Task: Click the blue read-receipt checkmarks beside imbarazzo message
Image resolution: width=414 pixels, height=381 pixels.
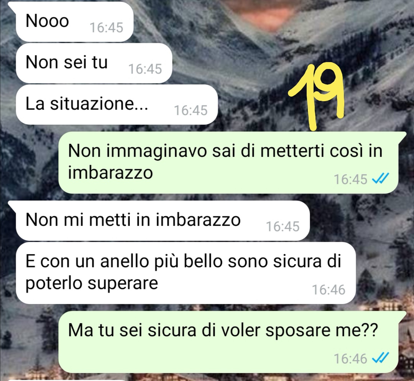Action: (381, 179)
